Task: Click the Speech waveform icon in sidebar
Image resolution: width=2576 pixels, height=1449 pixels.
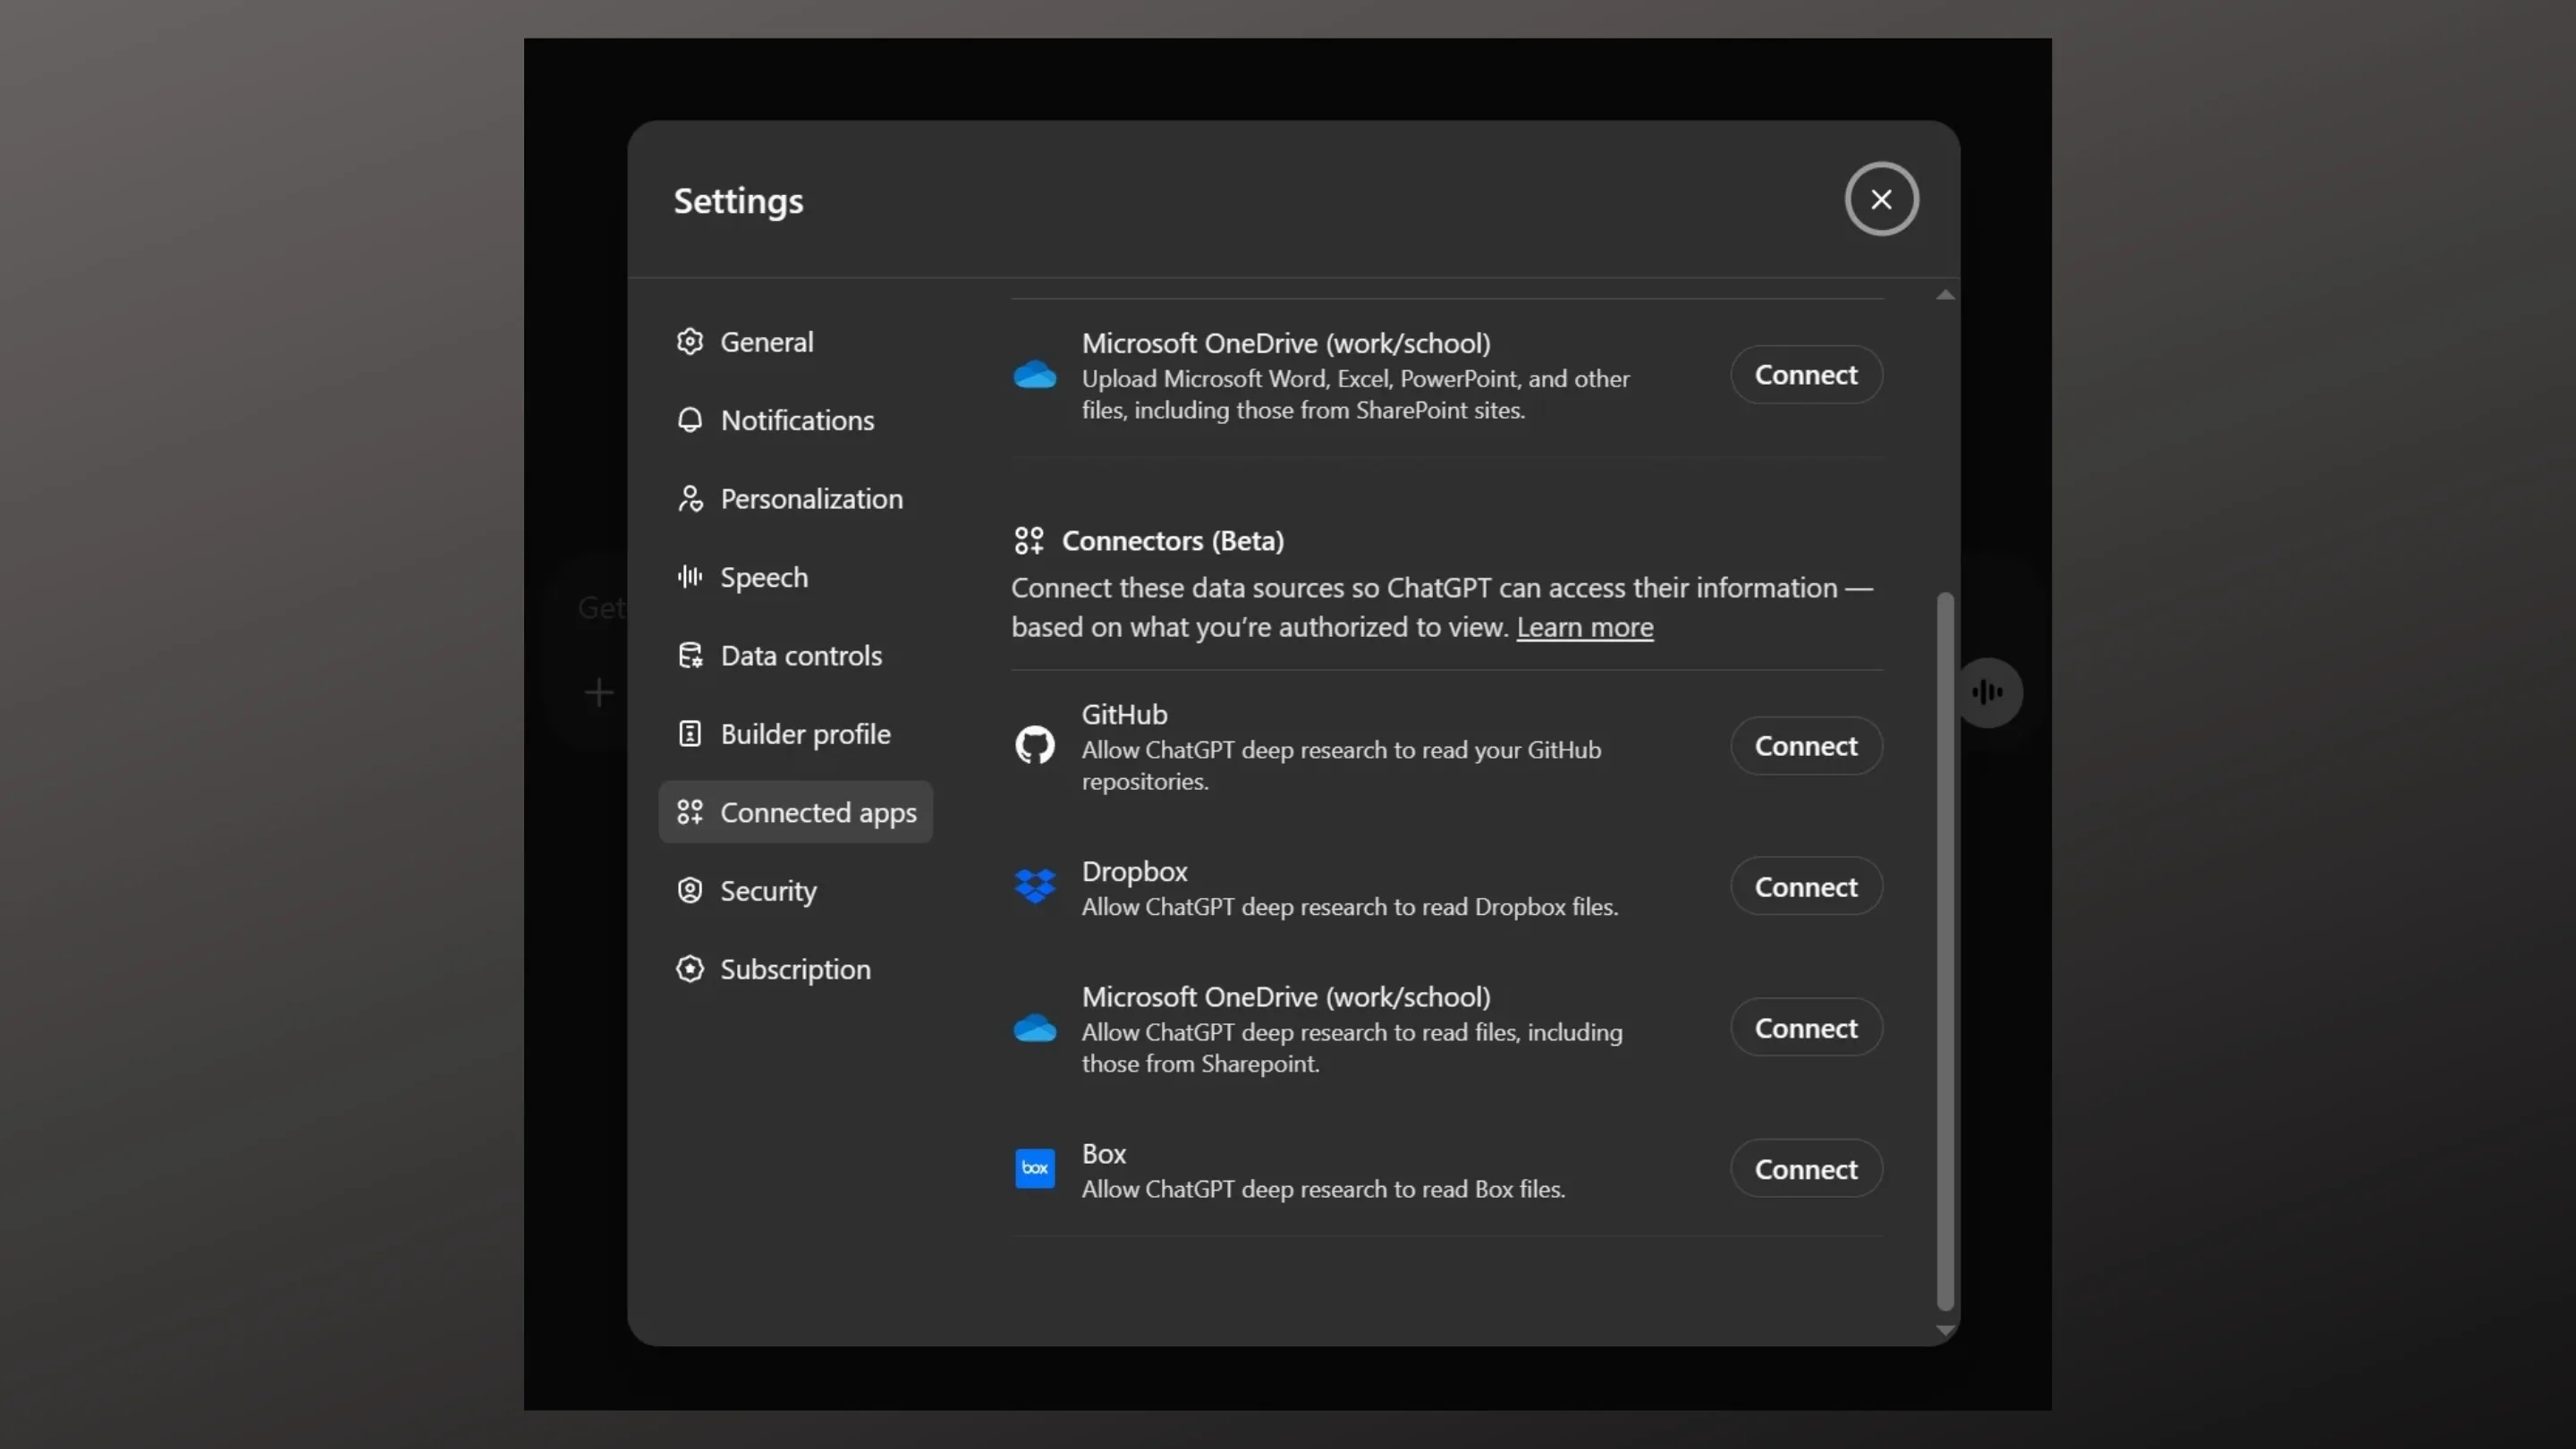Action: 690,577
